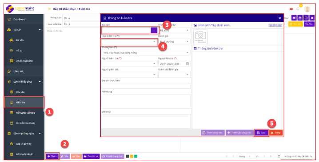Click the Địa chỉ thực hiện field

tap(146, 86)
